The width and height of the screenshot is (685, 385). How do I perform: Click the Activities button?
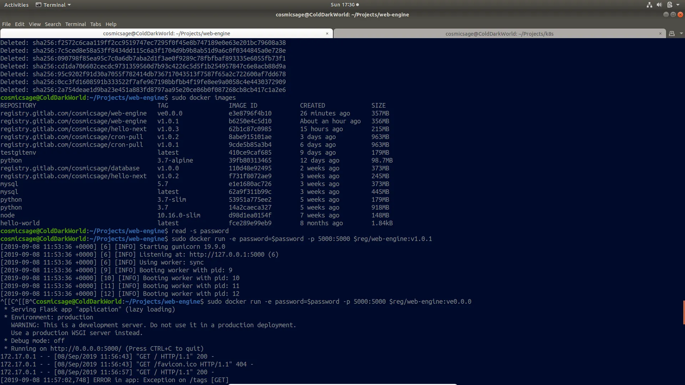click(x=16, y=5)
